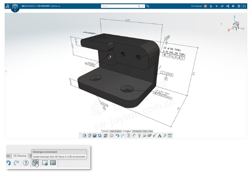The image size is (251, 172).
Task: Switch to the Views Creation tab
Action: [116, 131]
